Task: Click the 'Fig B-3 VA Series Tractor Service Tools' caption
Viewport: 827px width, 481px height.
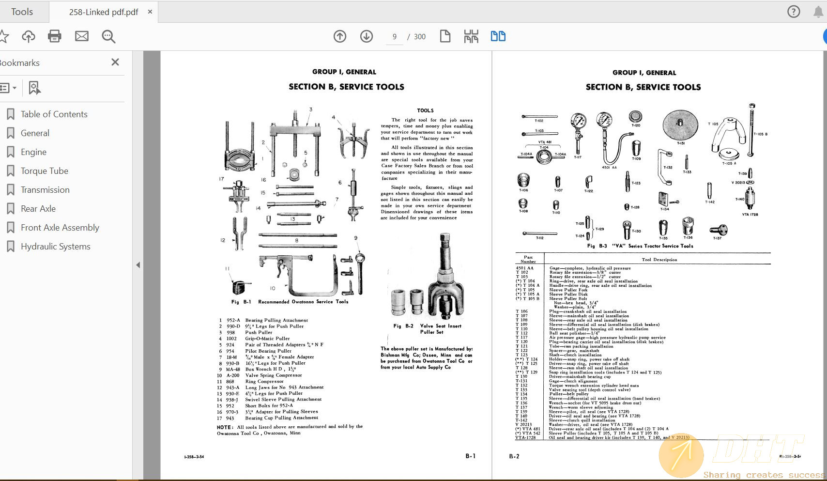Action: 640,246
